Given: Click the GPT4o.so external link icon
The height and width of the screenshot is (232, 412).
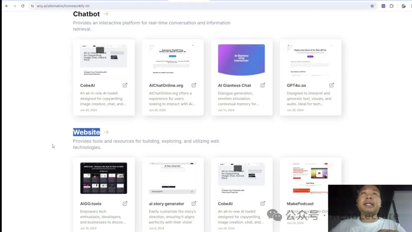Looking at the screenshot, I should (x=332, y=85).
